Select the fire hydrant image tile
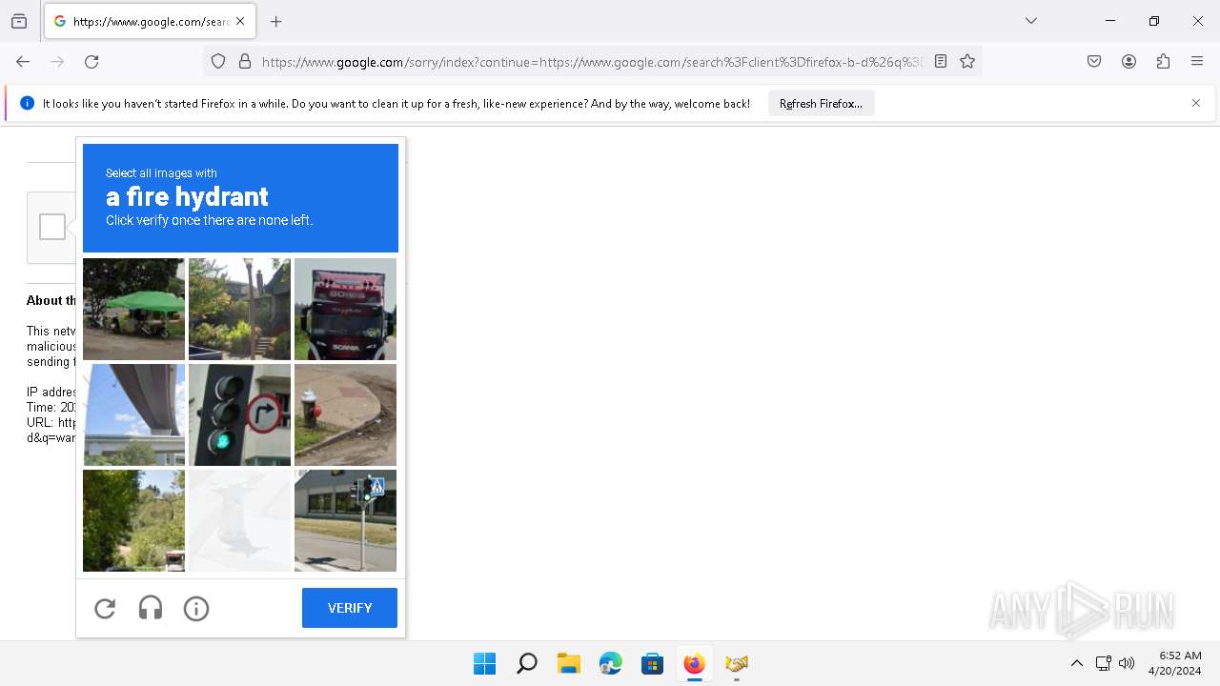1220x686 pixels. pyautogui.click(x=345, y=414)
